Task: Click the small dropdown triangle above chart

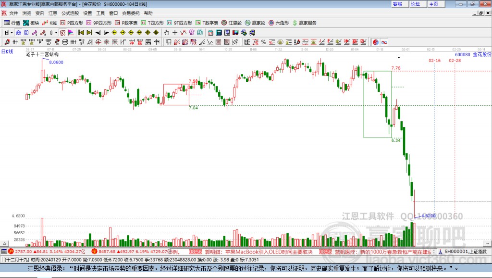Action: [399, 58]
